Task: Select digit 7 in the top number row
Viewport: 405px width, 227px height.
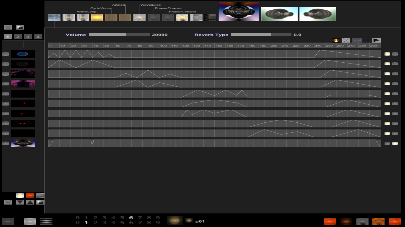Action: 140,218
